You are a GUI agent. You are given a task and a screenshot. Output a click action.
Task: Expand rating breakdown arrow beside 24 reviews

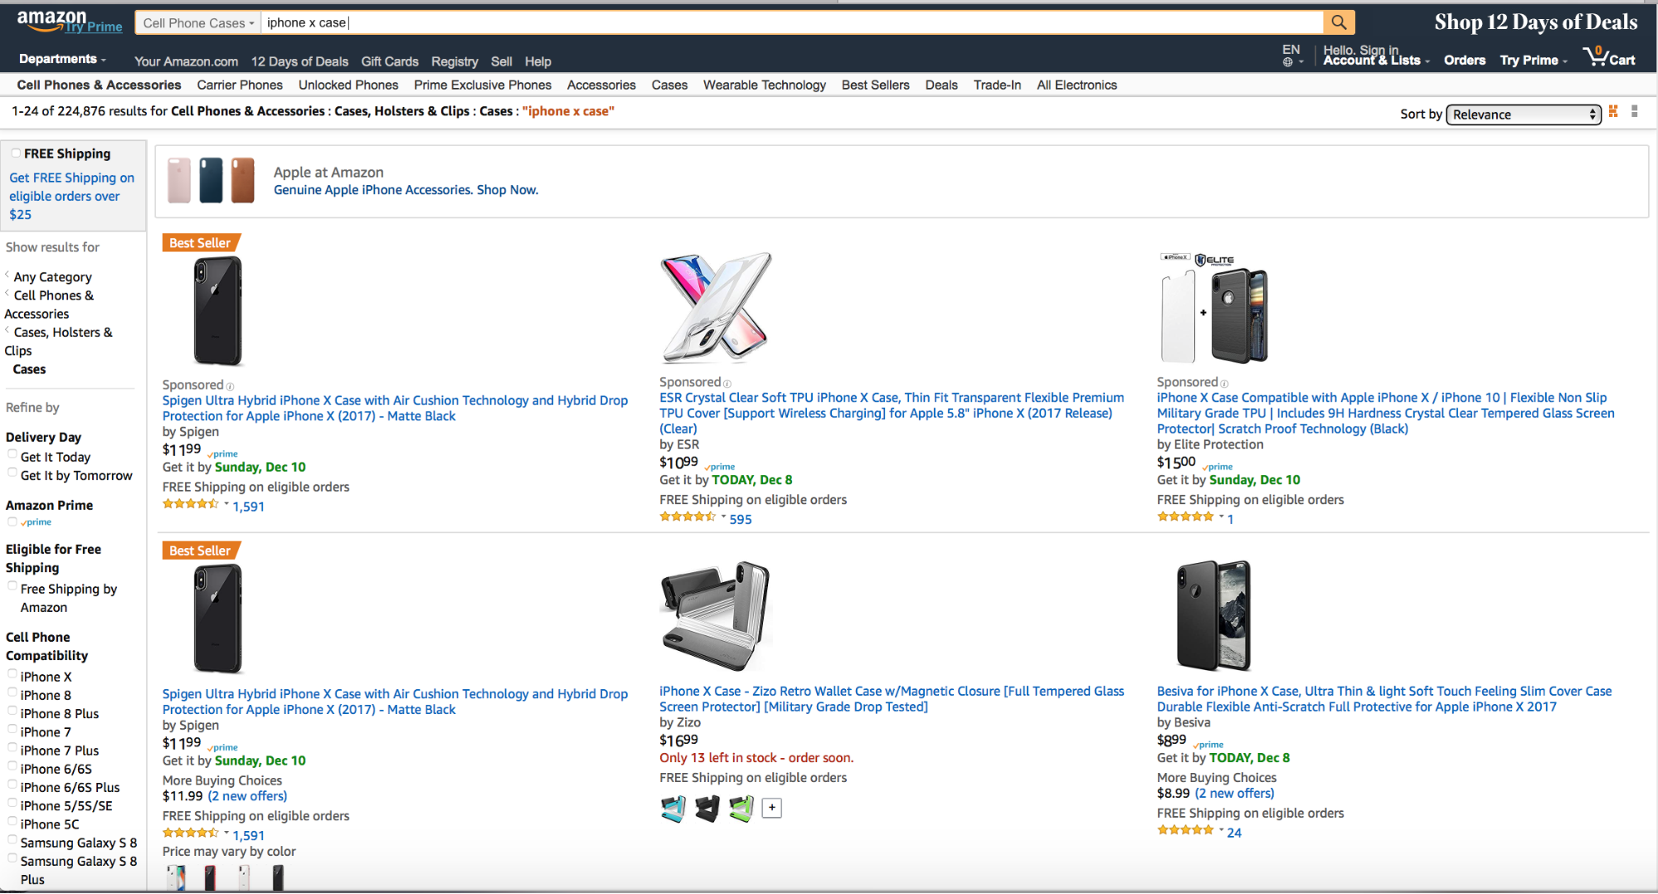point(1221,829)
